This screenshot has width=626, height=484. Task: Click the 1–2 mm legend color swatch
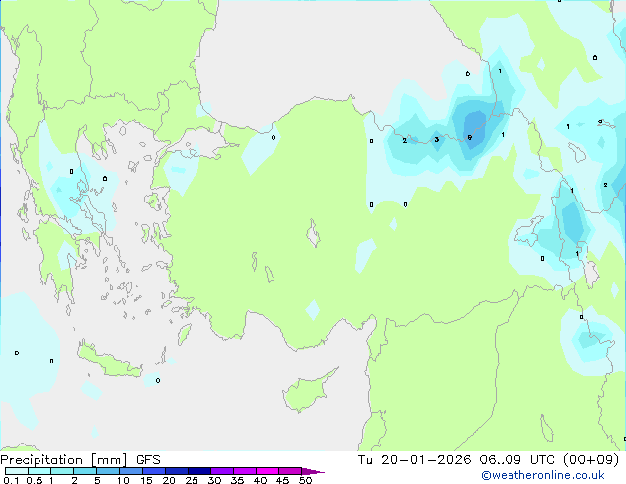[x=62, y=471]
